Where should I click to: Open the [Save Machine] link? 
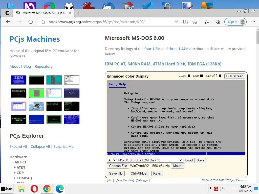click(x=125, y=180)
